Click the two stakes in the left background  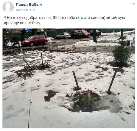(x=33, y=61)
